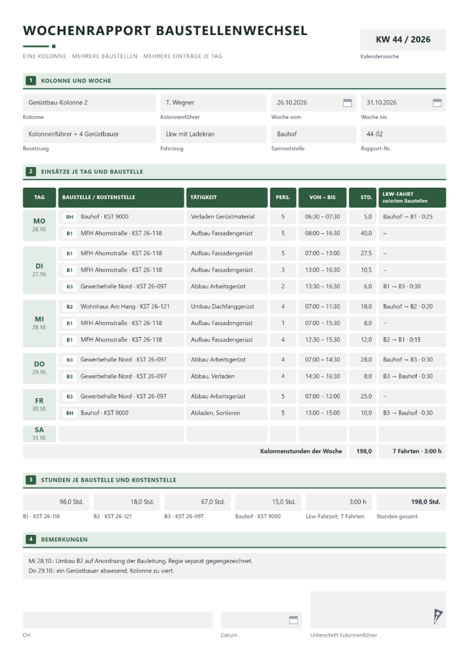Click 'Abbau, Verladen' activity cell
This screenshot has height=663, width=469.
tap(226, 377)
